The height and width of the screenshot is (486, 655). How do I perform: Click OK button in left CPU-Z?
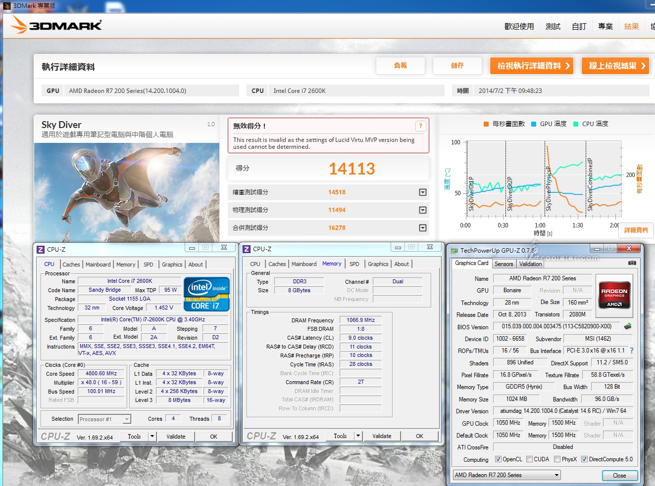point(213,437)
